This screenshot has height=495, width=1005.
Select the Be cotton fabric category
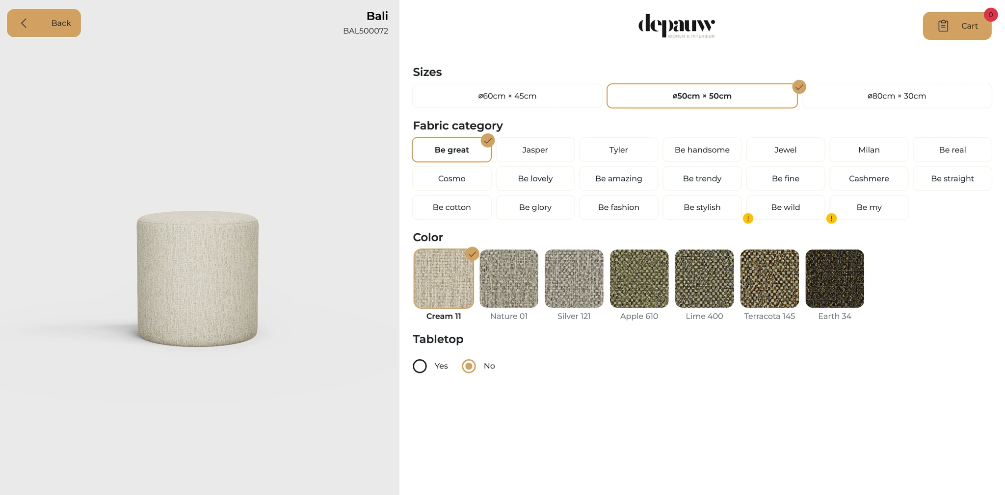[x=451, y=207]
